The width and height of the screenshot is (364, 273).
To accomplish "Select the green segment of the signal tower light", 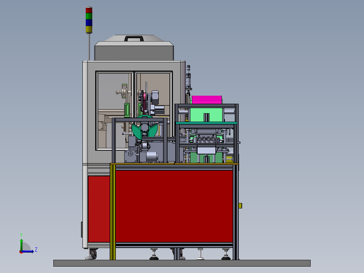I will click(89, 16).
